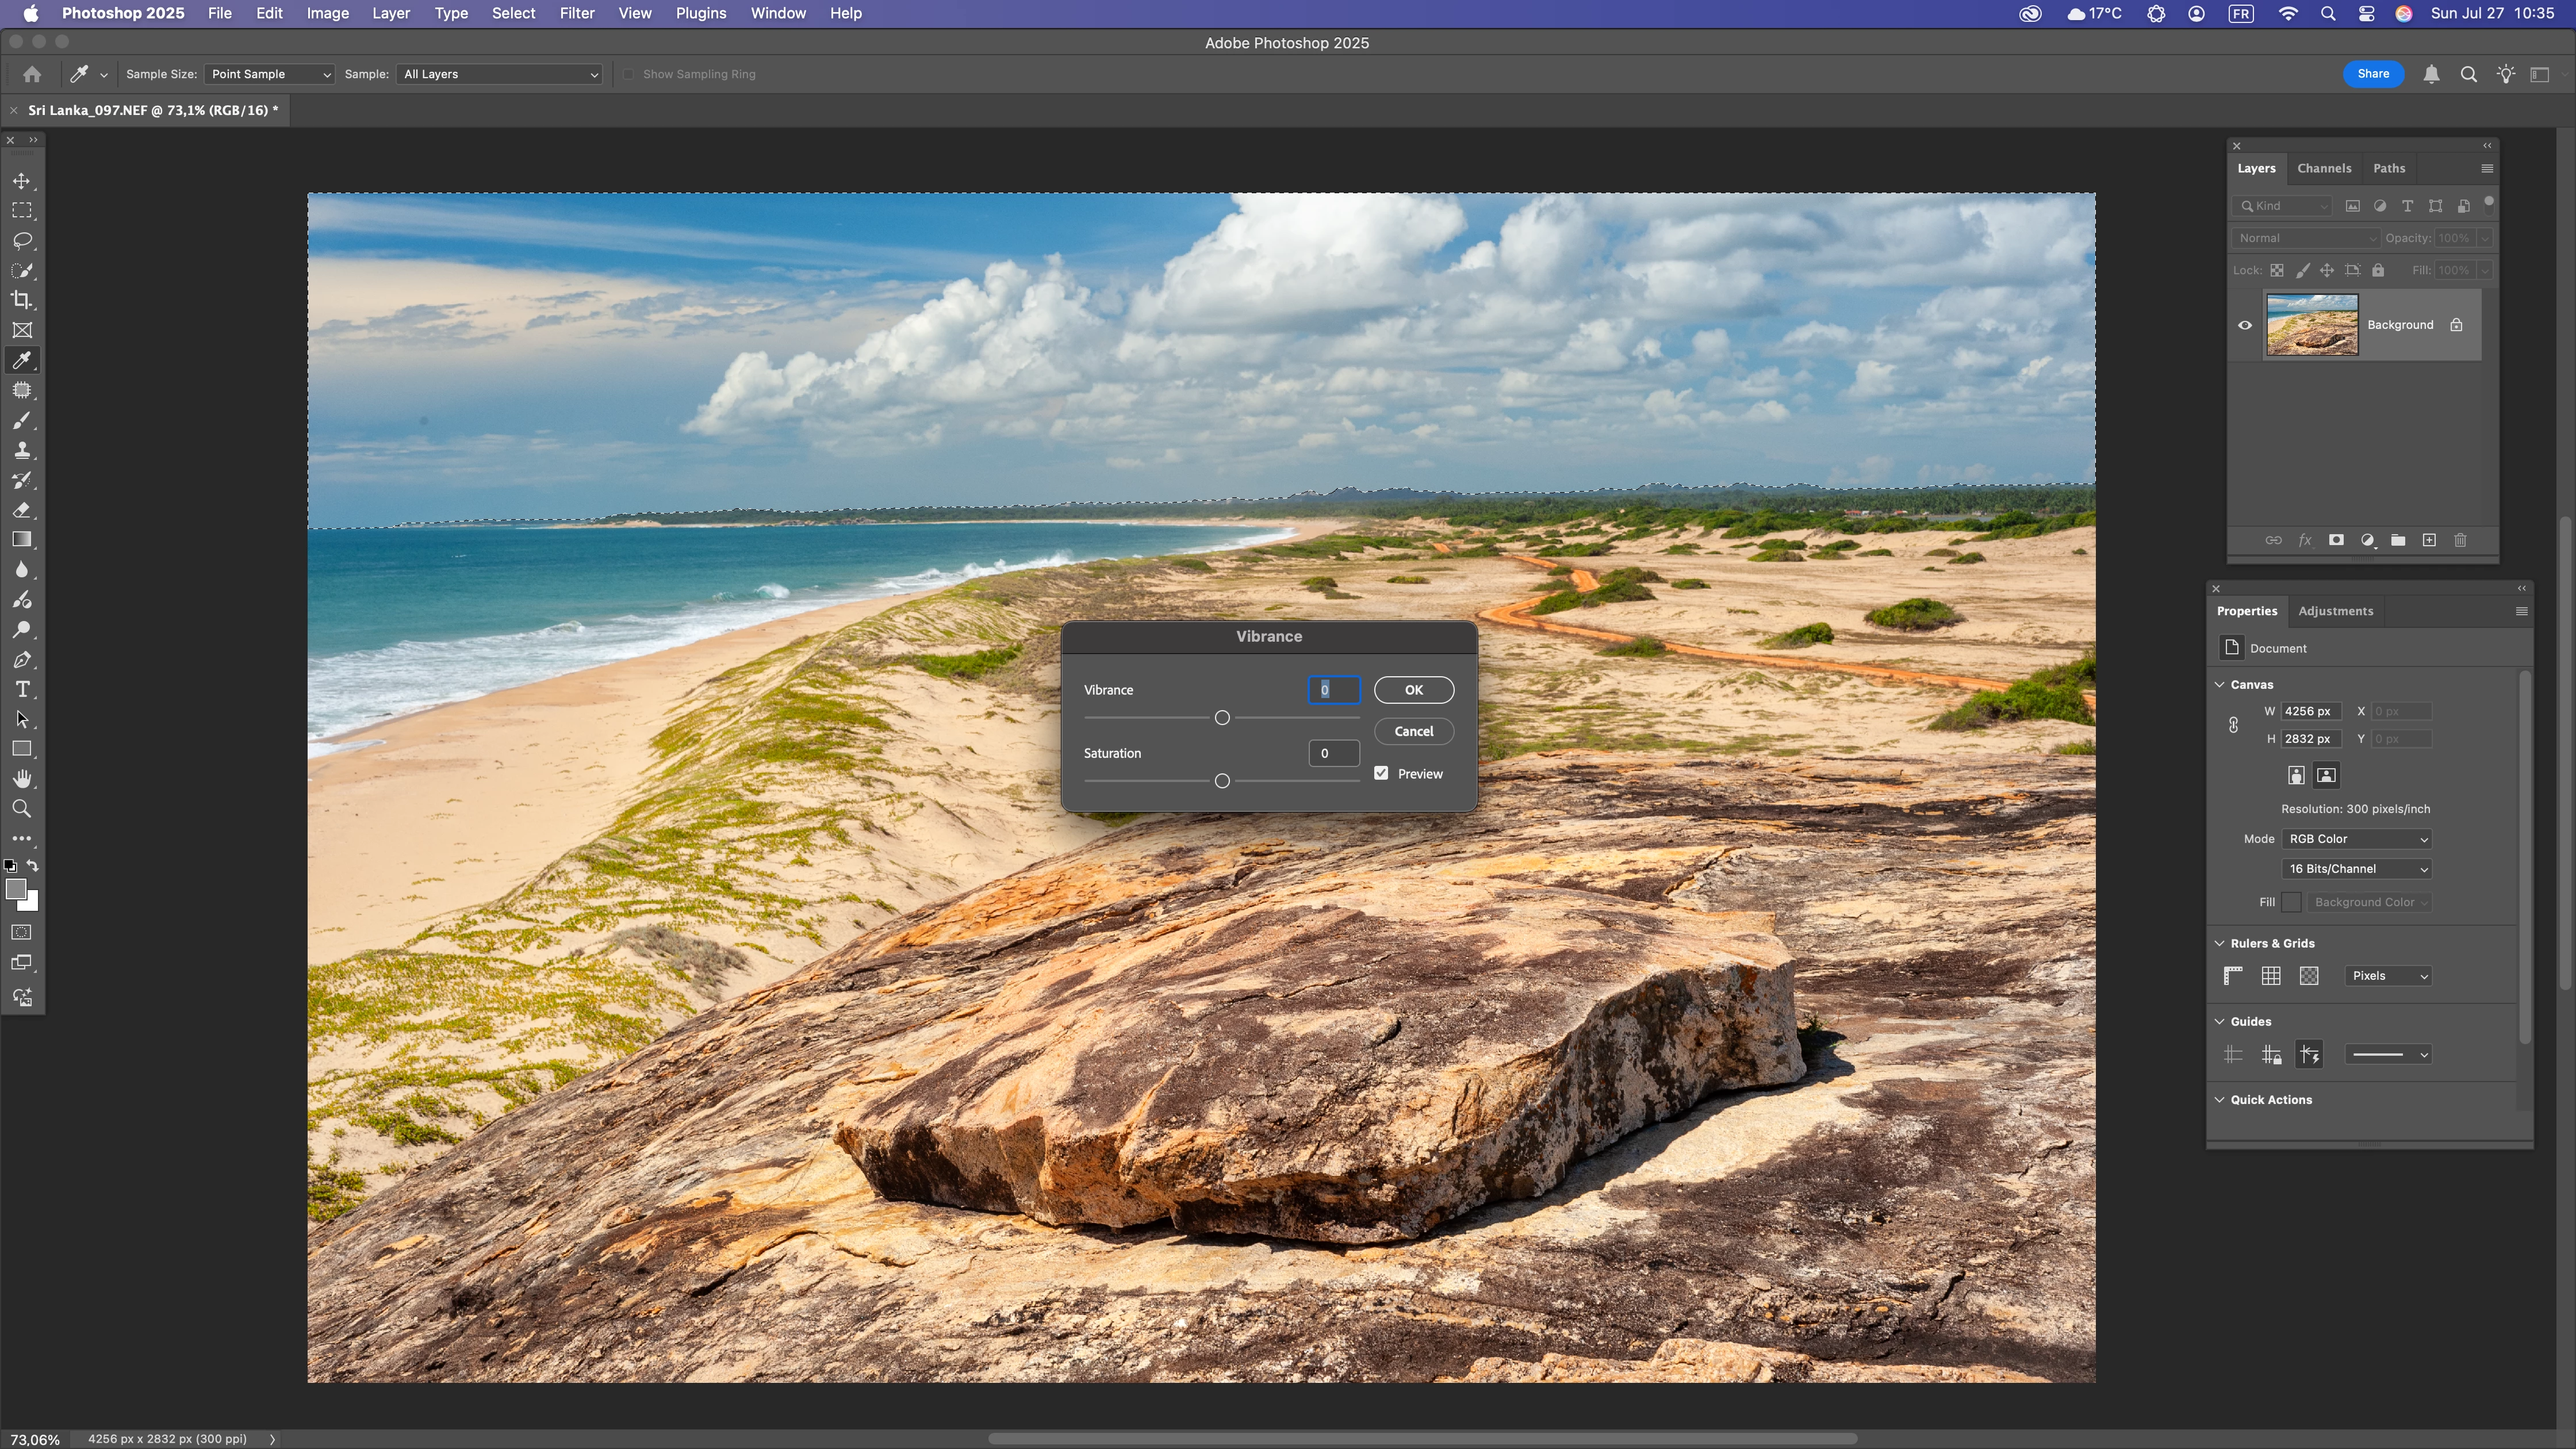Image resolution: width=2576 pixels, height=1449 pixels.
Task: Hide the Background layer via eye icon
Action: pos(2245,325)
